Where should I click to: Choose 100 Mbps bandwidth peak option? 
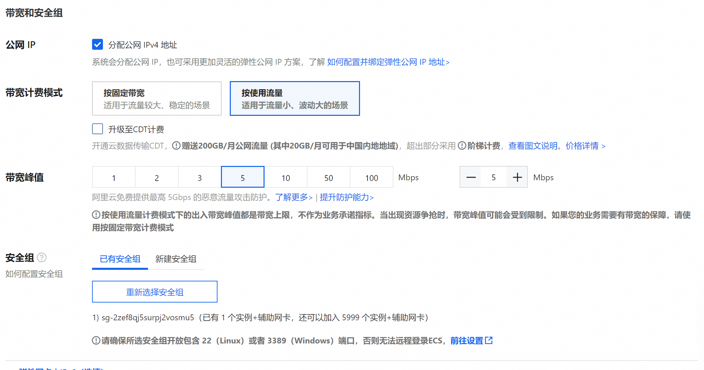point(371,178)
